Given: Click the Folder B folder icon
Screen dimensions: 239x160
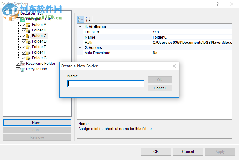Looking at the screenshot, I should click(28, 30).
